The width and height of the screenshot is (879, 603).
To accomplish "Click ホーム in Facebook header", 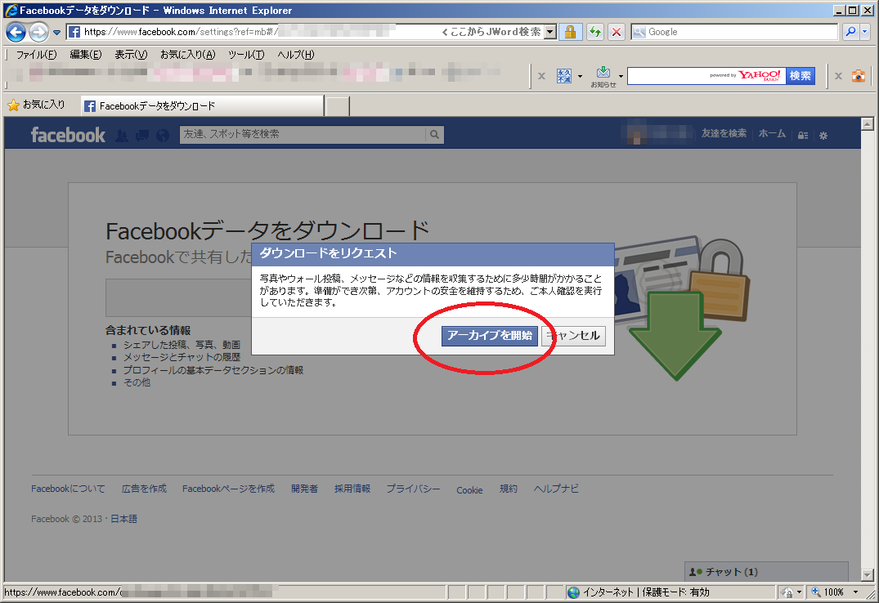I will [x=772, y=133].
